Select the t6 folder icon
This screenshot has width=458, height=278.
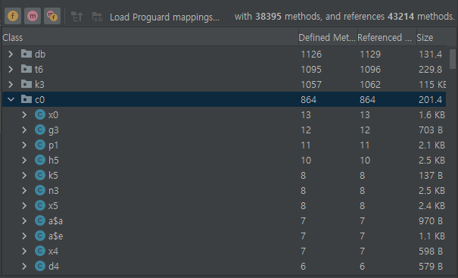26,69
